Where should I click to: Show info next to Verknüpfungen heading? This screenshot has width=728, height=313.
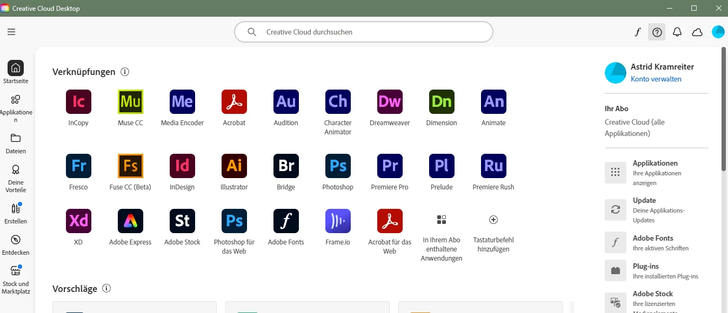click(125, 72)
